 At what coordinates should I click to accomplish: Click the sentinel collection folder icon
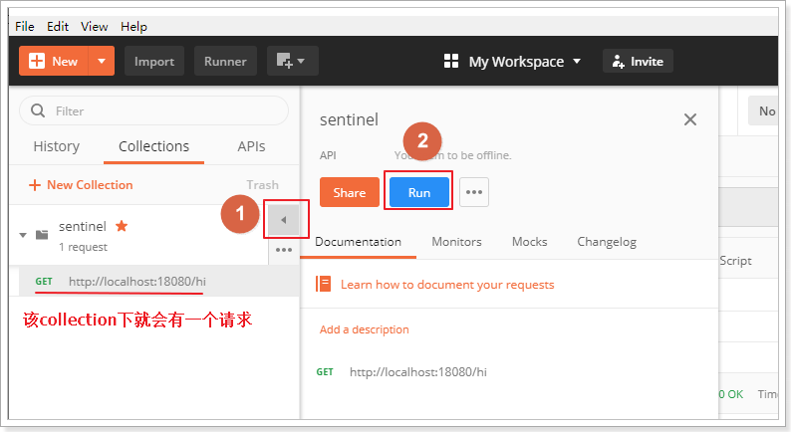42,235
